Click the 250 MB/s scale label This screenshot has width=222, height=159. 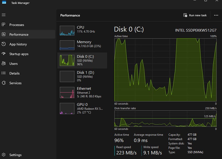[x=211, y=108]
